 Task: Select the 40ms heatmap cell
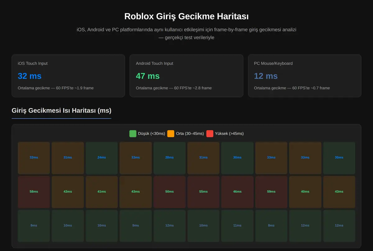(305, 192)
